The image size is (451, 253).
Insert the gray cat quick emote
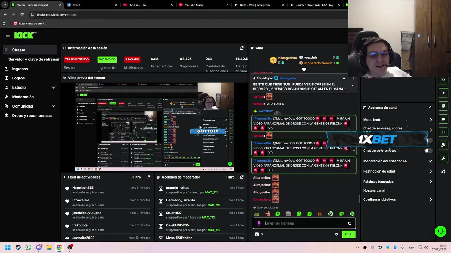(288, 214)
